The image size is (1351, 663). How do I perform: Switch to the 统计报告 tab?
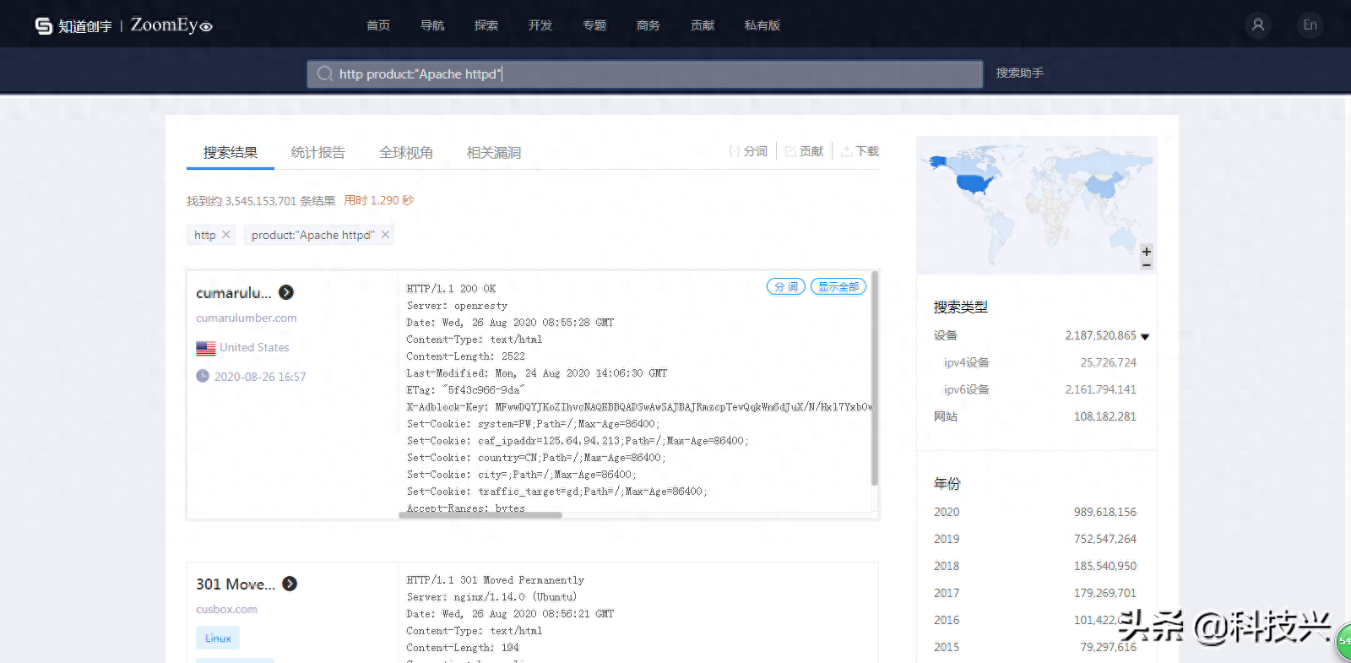point(318,153)
